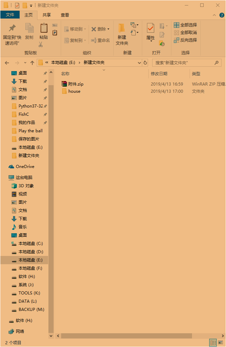
Task: Open the recent locations dropdown arrow
Action: pos(25,63)
